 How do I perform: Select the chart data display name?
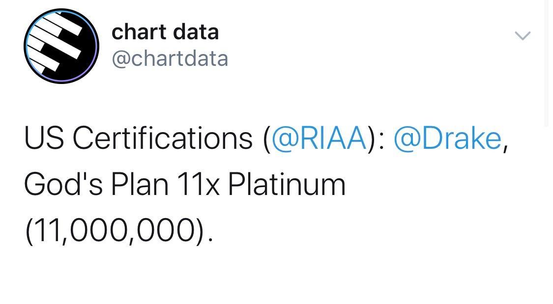pyautogui.click(x=166, y=31)
